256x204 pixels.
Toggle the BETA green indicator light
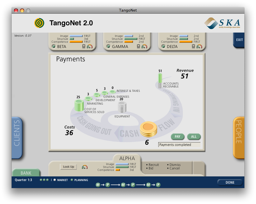[x=54, y=46]
